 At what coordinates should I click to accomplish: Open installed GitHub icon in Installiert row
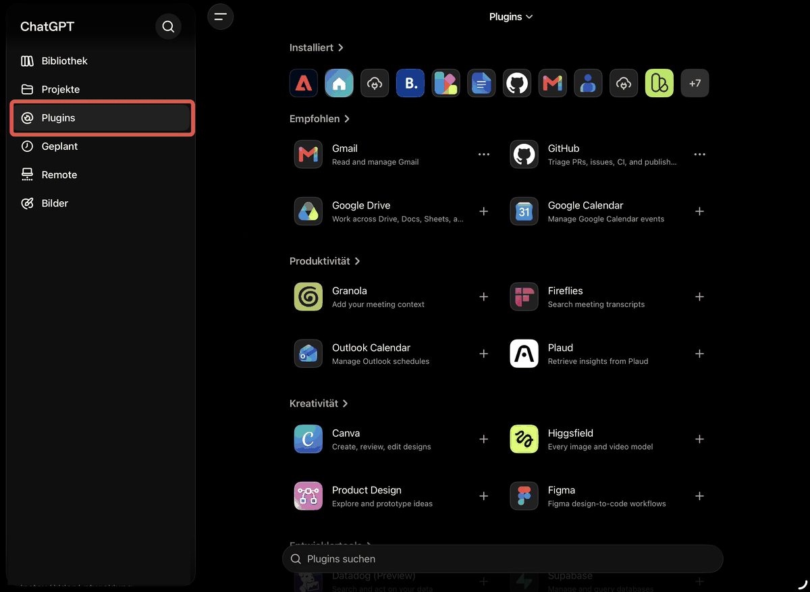pos(517,83)
